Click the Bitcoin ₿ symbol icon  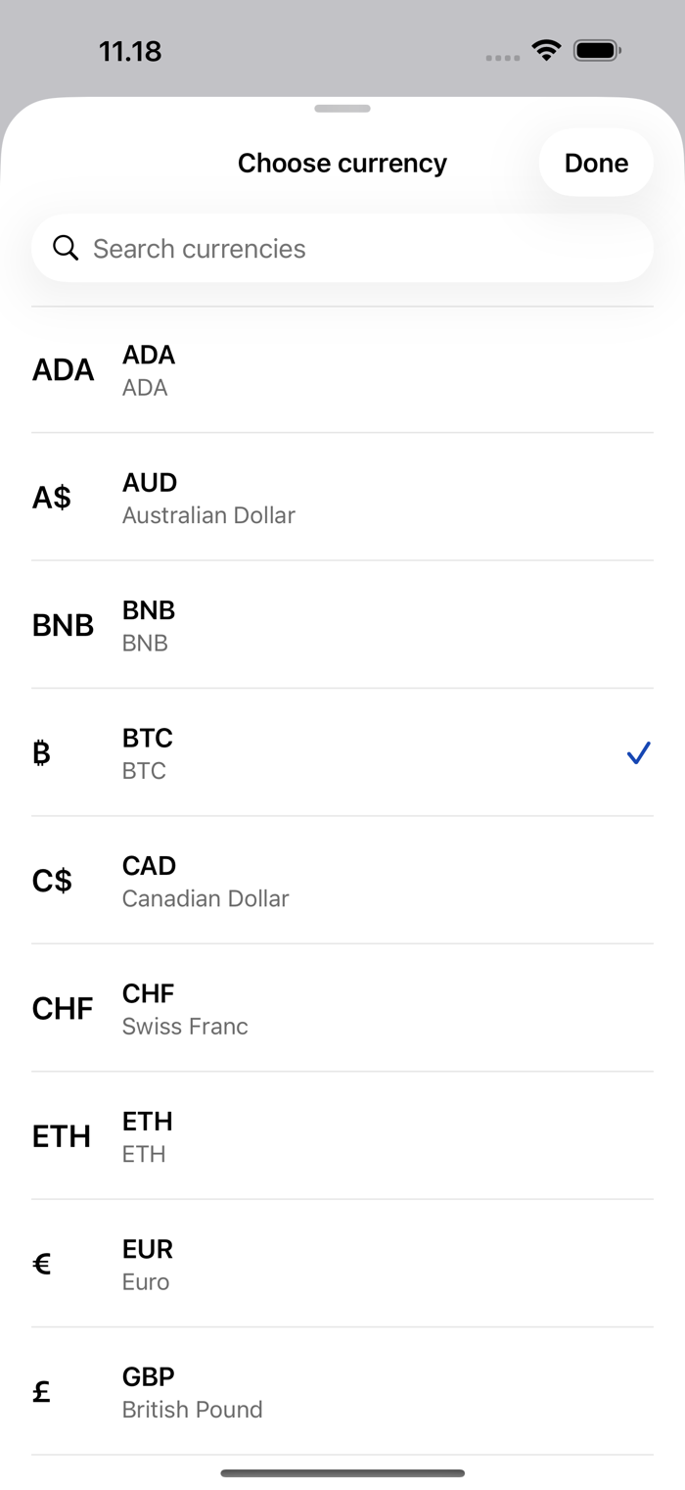pyautogui.click(x=41, y=752)
